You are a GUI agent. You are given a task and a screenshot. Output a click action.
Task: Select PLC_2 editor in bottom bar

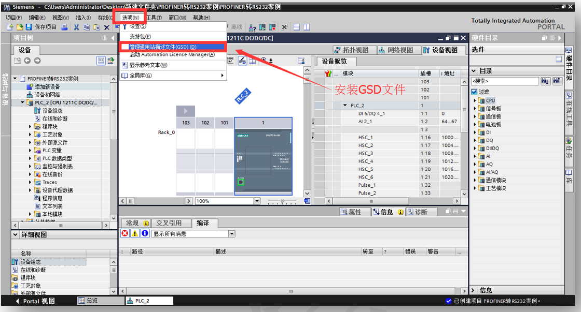click(x=149, y=301)
